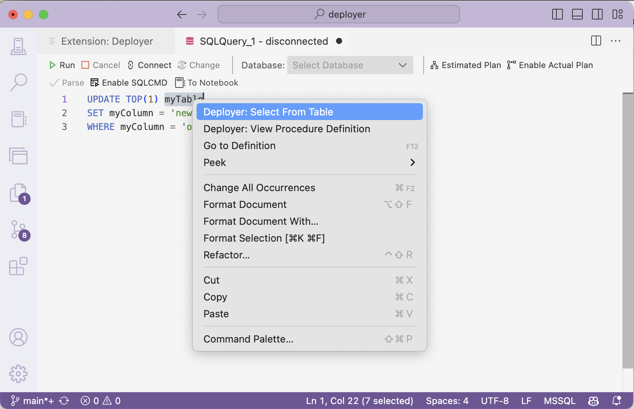The height and width of the screenshot is (409, 634).
Task: Toggle Enable SQLCMD mode
Action: (129, 83)
